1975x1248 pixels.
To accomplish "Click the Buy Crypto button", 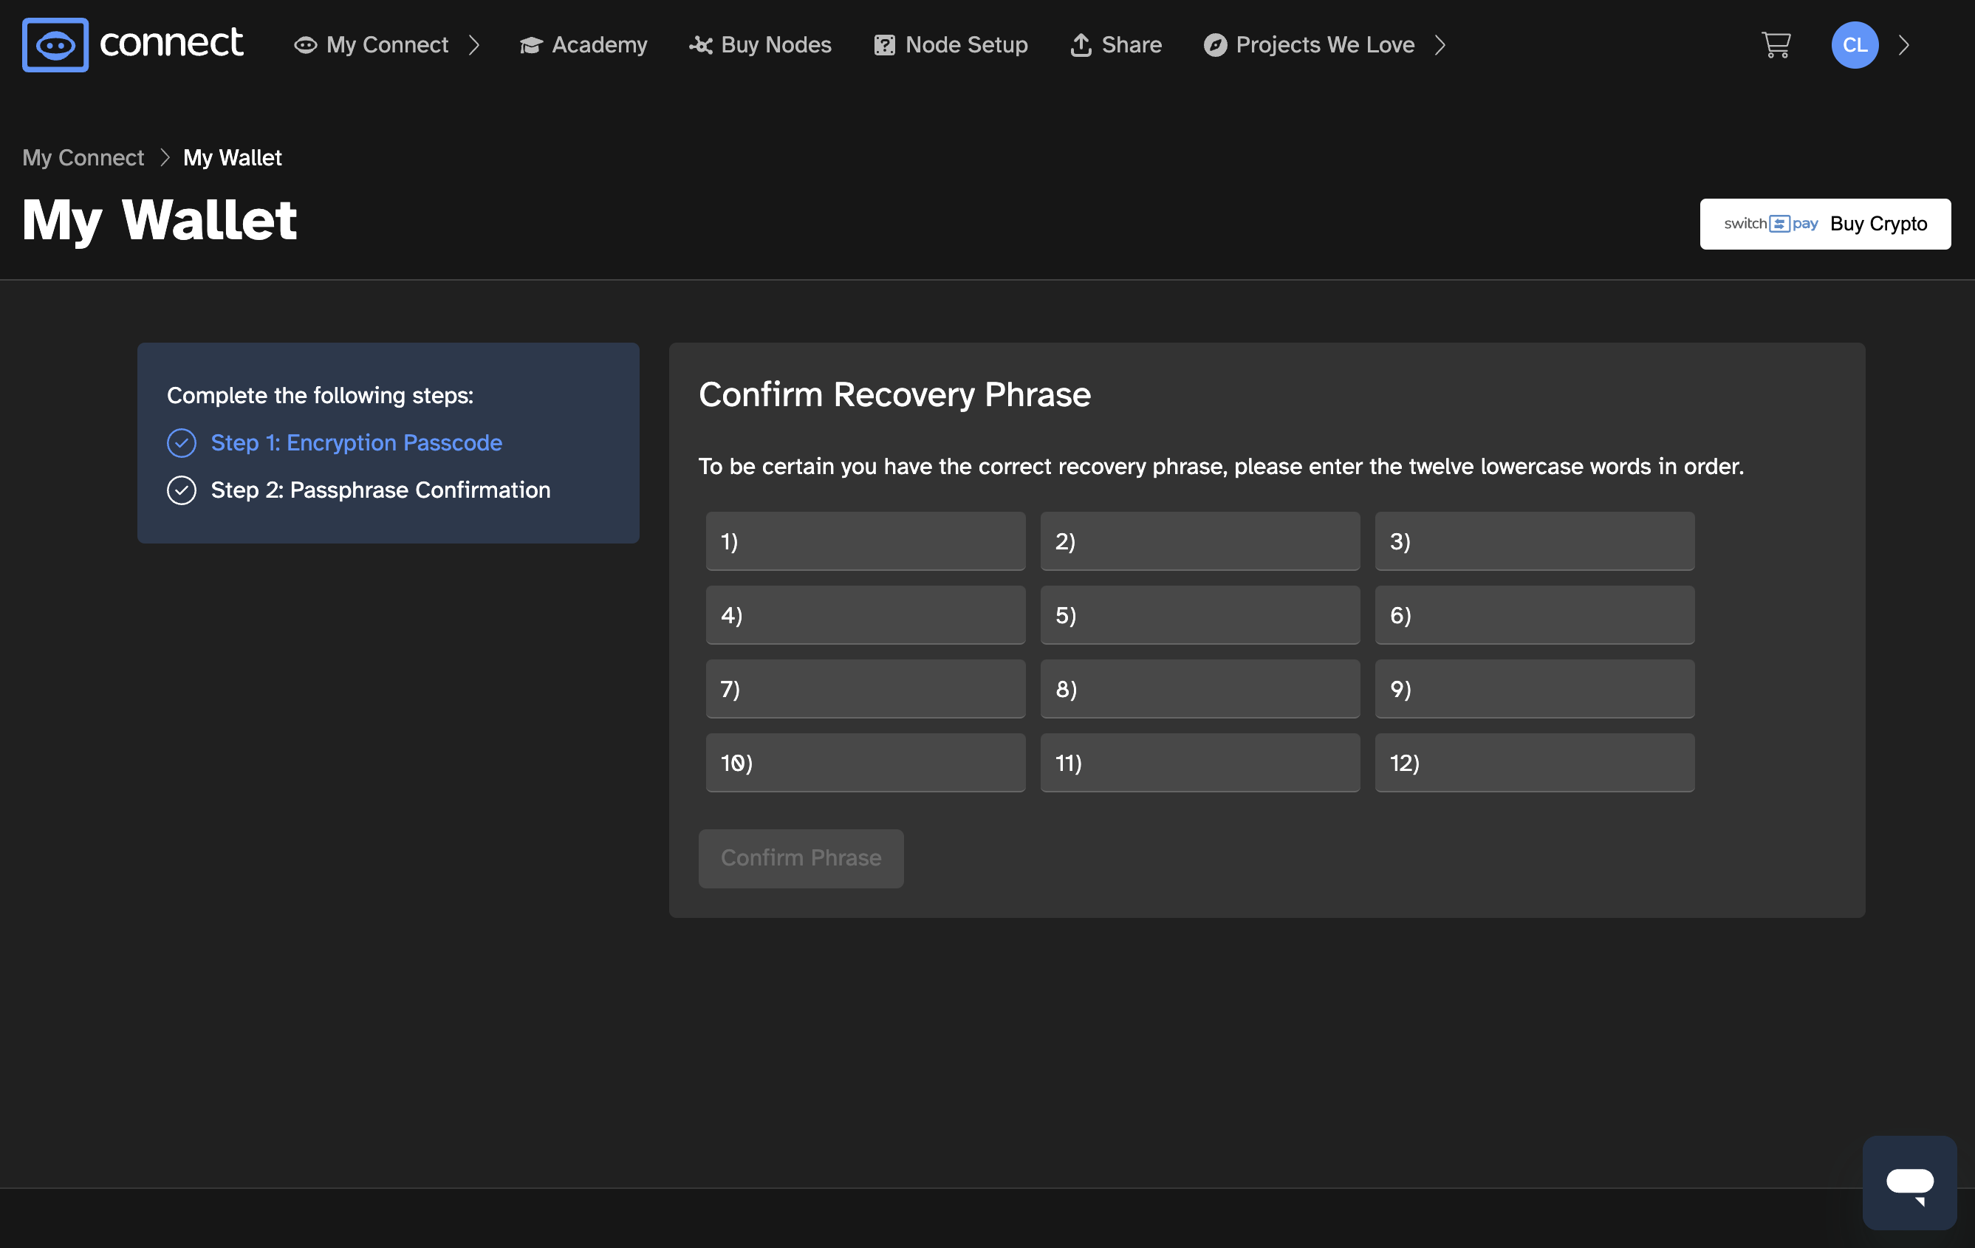I will point(1825,224).
